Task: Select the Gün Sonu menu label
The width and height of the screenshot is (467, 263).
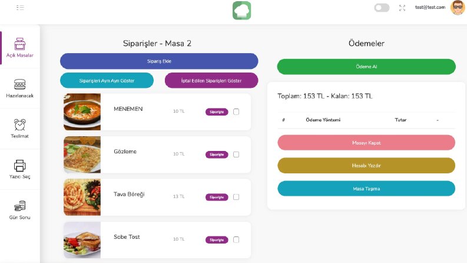Action: point(19,218)
